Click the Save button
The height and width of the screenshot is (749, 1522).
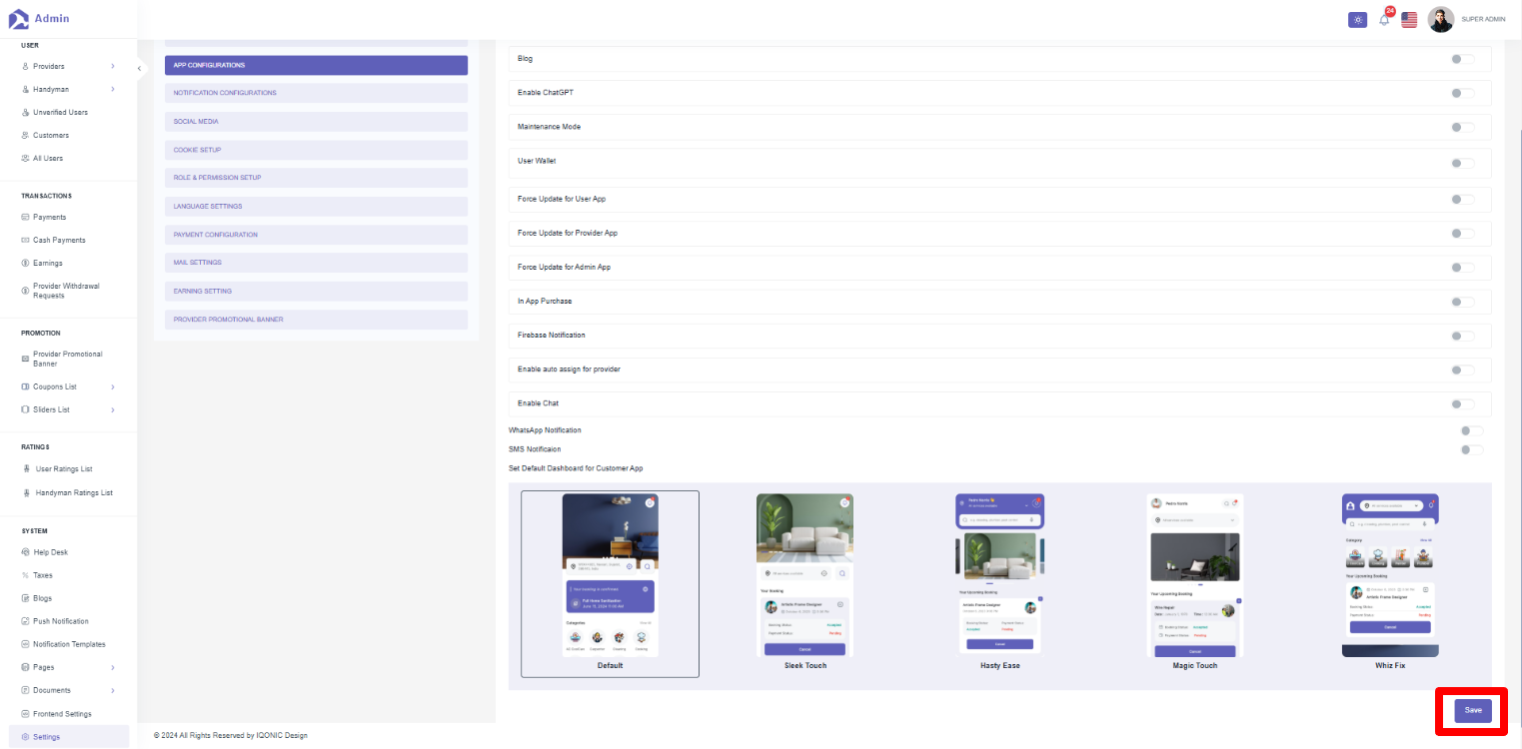(1473, 710)
